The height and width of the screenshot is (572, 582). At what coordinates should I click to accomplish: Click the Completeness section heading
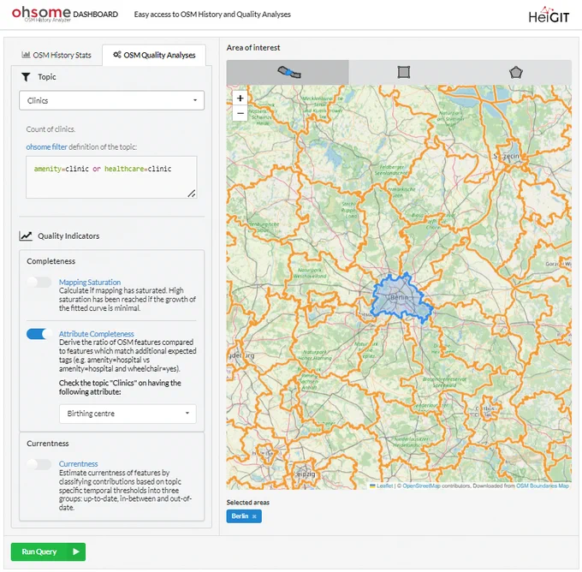pos(50,261)
